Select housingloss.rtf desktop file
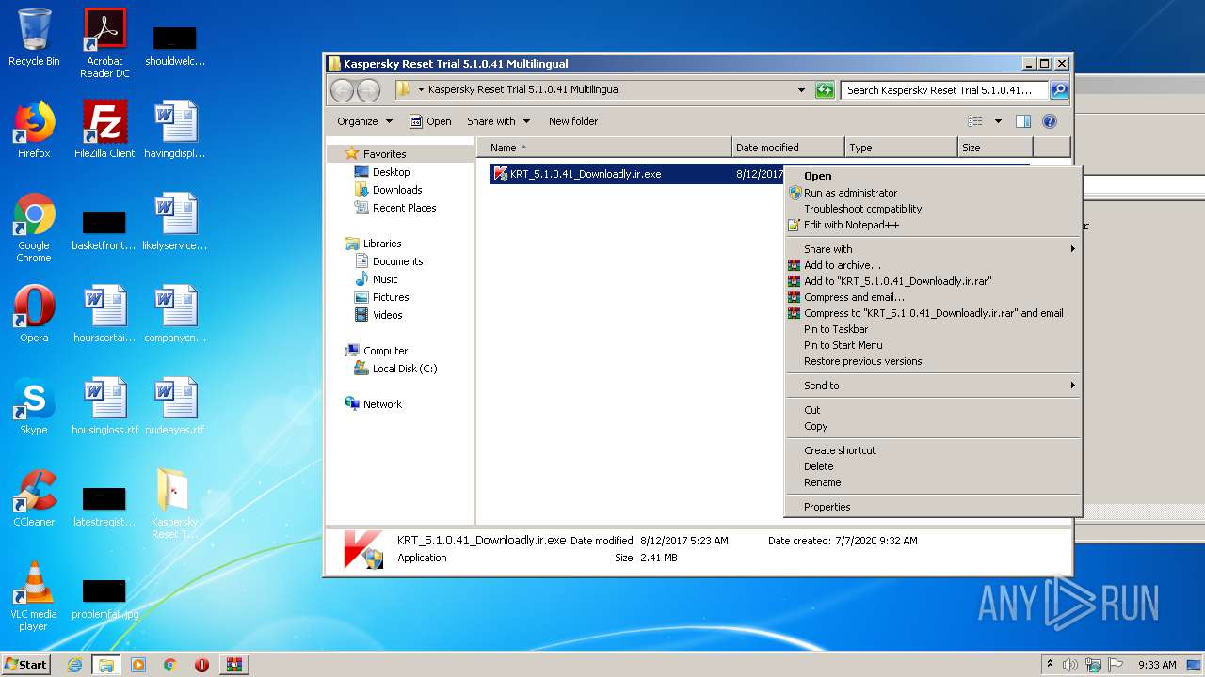The image size is (1205, 677). click(x=104, y=406)
